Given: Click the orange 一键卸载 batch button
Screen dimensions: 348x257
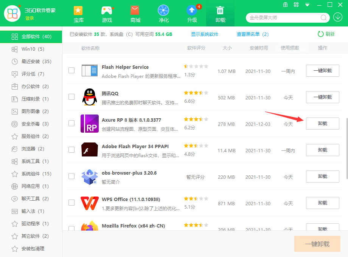Looking at the screenshot, I should coord(317,244).
